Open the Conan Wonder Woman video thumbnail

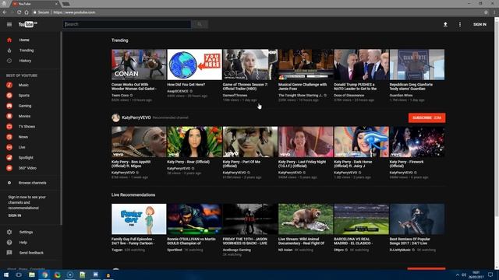coord(139,65)
